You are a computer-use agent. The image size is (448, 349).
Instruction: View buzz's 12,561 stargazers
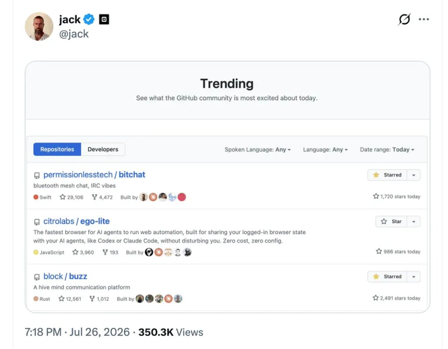(70, 298)
